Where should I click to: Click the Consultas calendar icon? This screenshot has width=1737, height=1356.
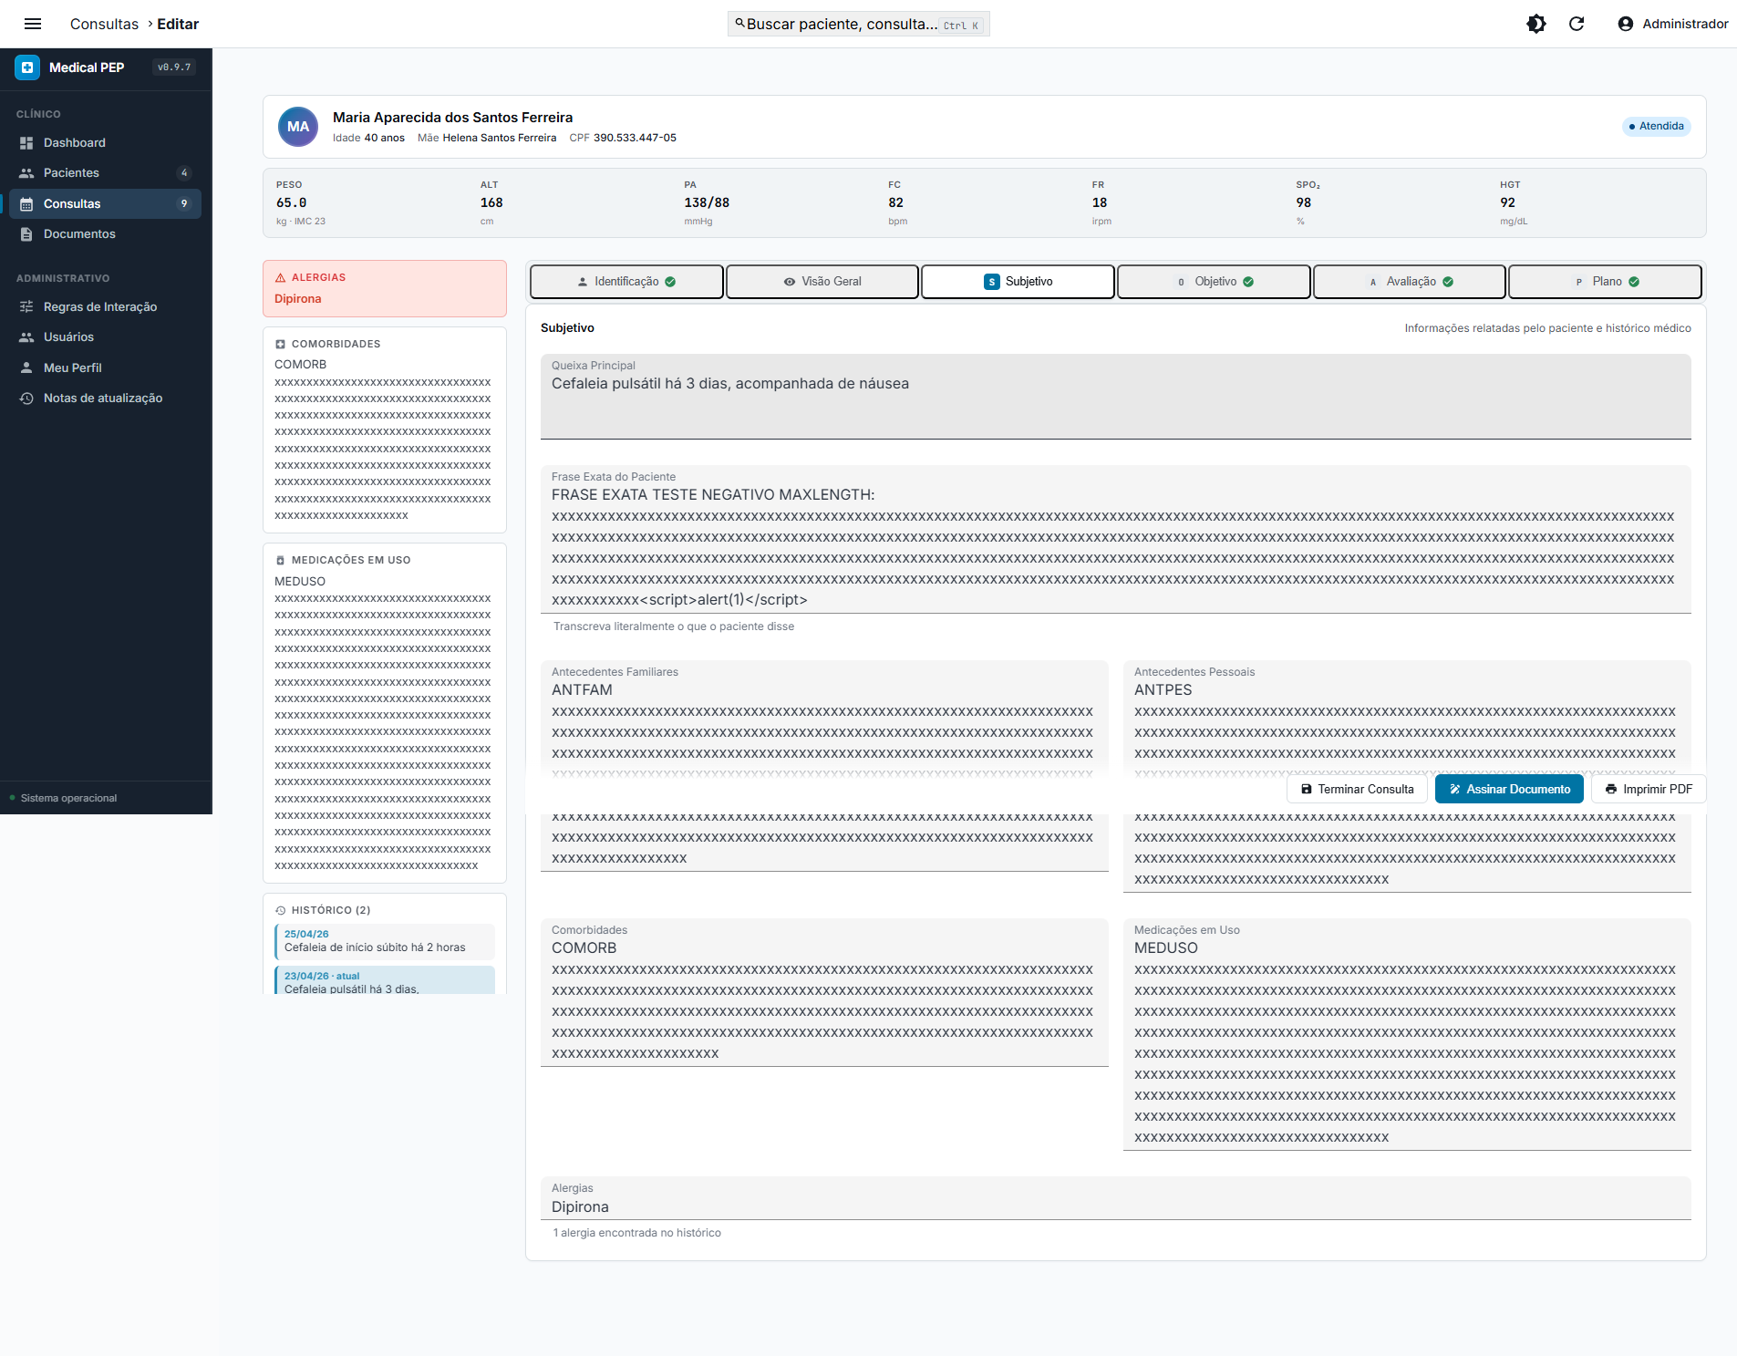[26, 204]
